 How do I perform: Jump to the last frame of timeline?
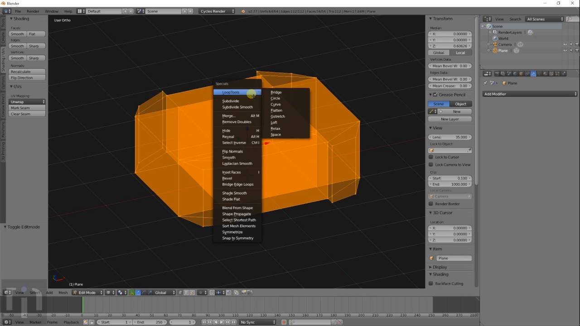pos(234,322)
